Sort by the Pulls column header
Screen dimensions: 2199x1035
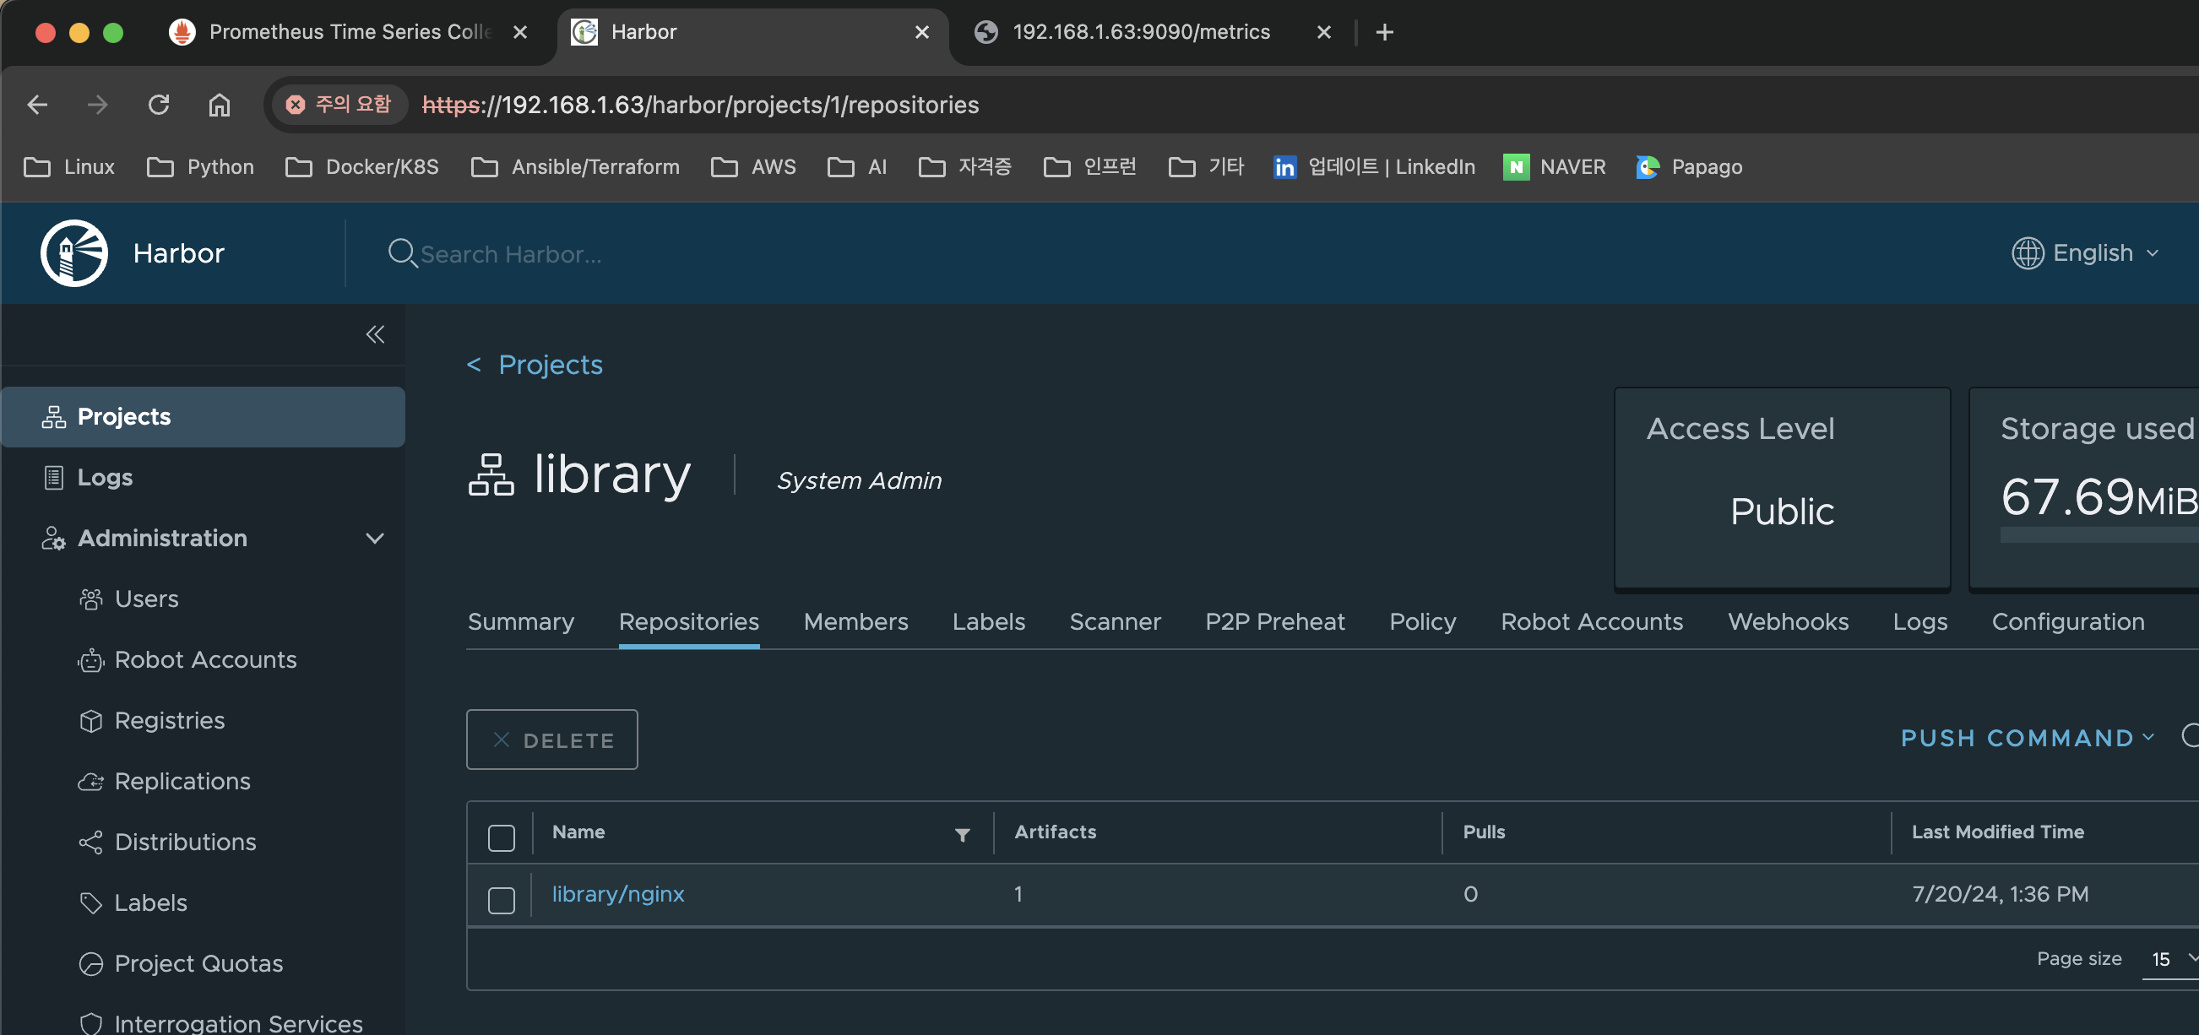(1484, 832)
